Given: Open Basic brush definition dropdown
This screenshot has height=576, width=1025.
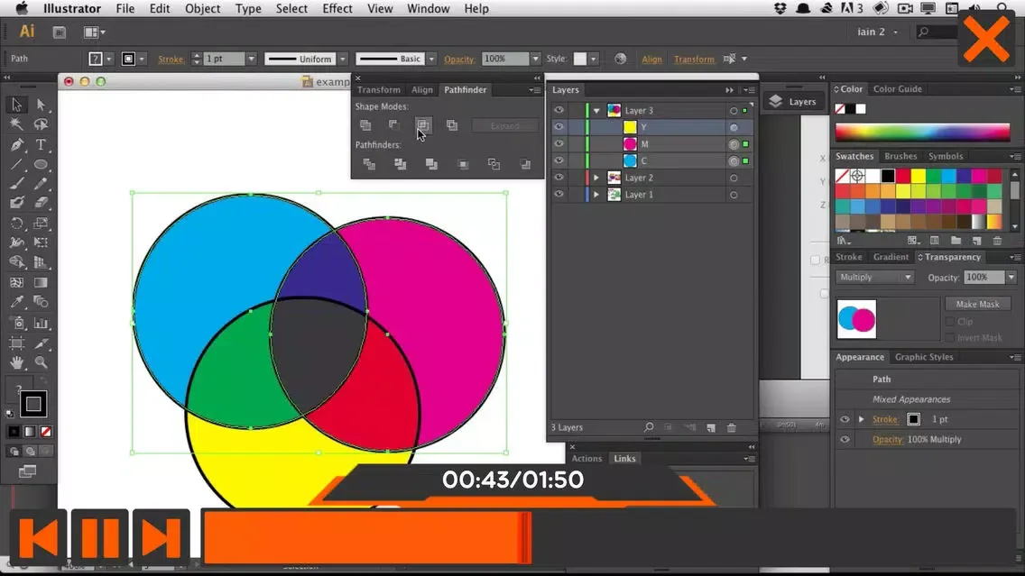Looking at the screenshot, I should 431,59.
